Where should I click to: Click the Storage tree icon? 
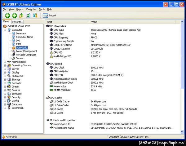point(9,79)
